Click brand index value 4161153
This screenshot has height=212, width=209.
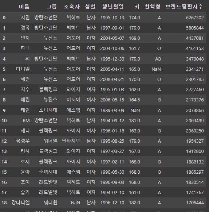click(195, 49)
